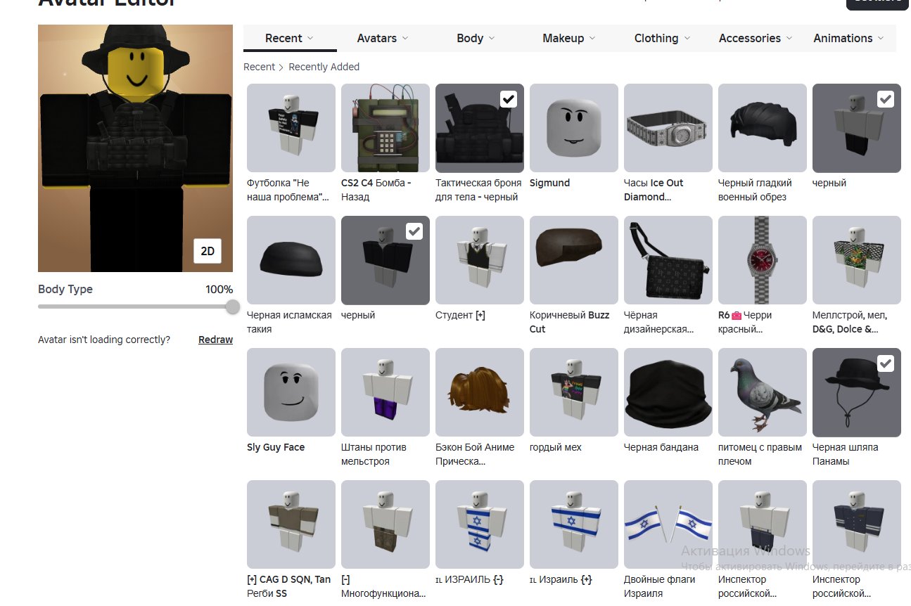Select the Футболка "Не наша проблема" shirt item

click(291, 128)
